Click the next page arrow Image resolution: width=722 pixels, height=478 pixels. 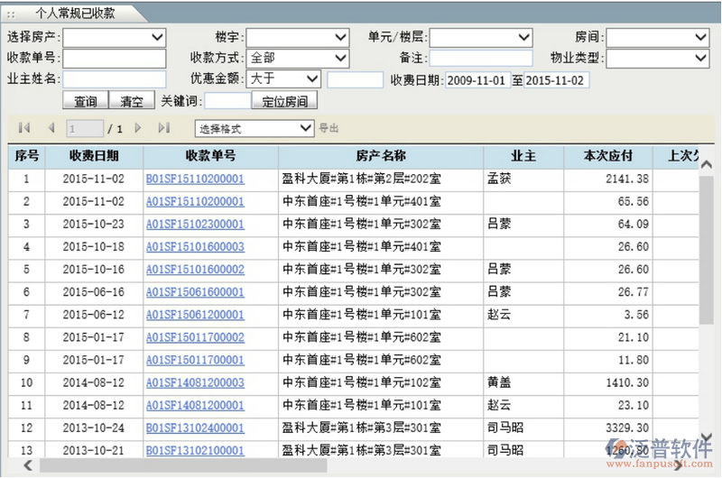(138, 129)
